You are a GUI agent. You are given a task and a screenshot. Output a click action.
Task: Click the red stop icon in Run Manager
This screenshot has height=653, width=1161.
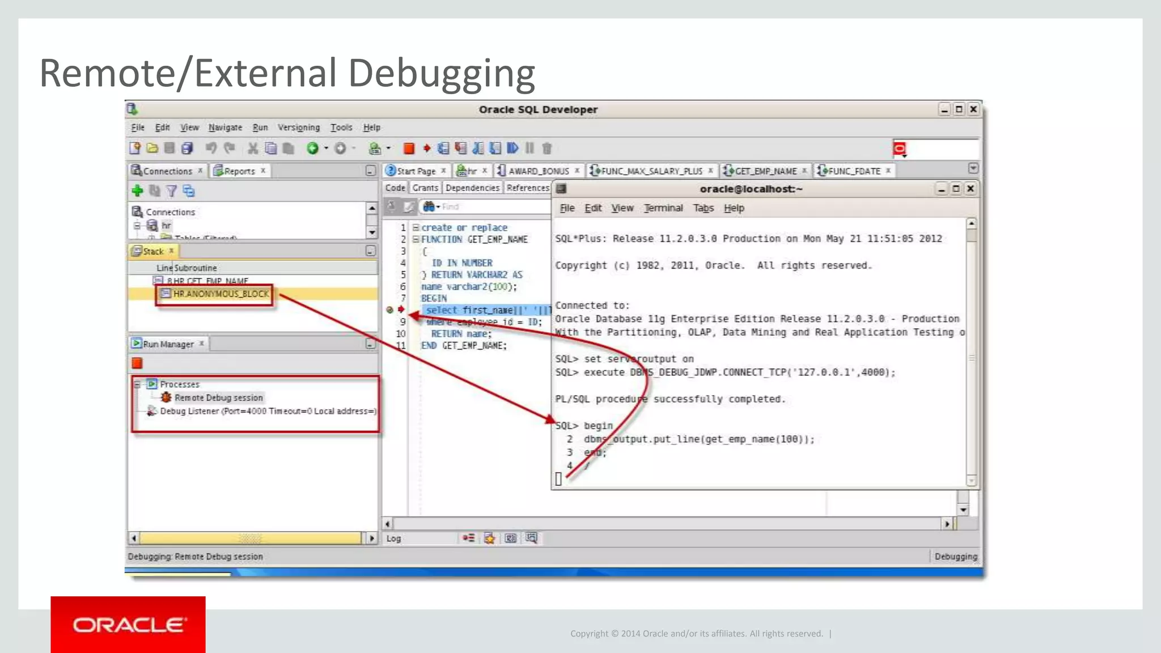point(137,363)
